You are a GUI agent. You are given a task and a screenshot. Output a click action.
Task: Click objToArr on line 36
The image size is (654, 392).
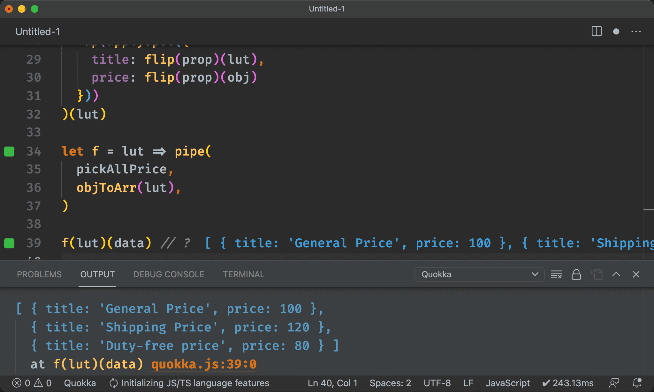coord(107,188)
